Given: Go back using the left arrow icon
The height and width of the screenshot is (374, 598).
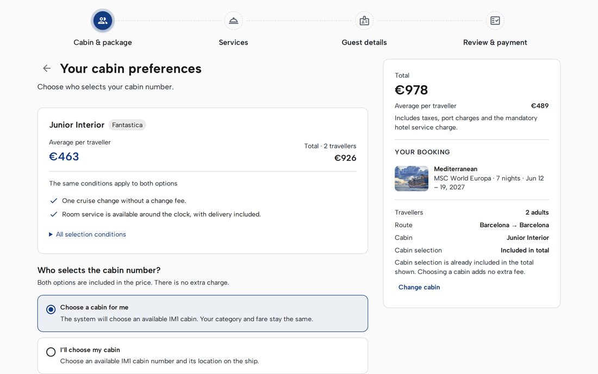Looking at the screenshot, I should coord(47,68).
